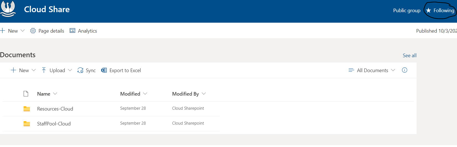457x147 pixels.
Task: Click New in the Documents library toolbar
Action: [23, 70]
